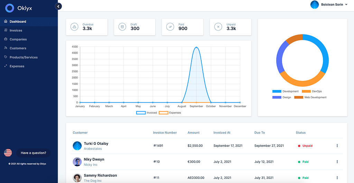Open the Boistean Sorin user dropdown

[329, 4]
